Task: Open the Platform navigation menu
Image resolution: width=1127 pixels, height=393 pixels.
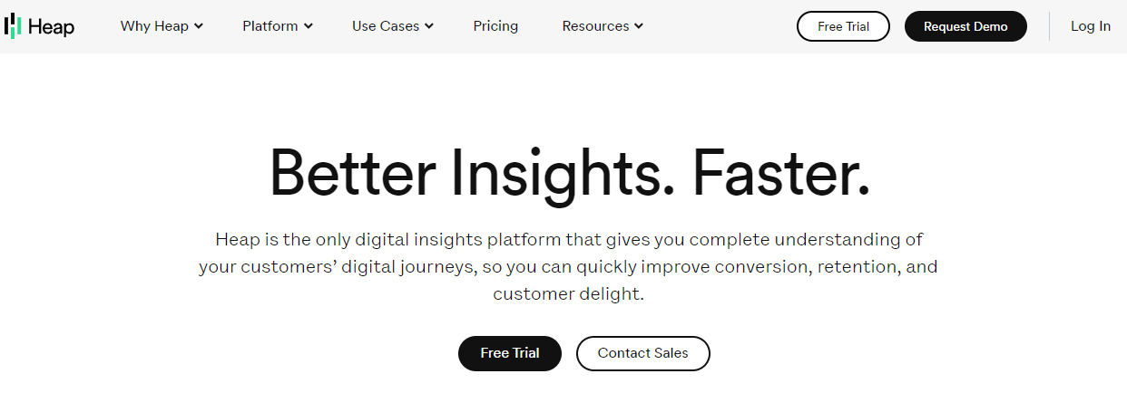Action: point(270,26)
